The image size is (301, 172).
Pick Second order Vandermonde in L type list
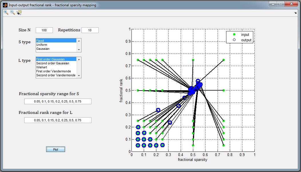(x=56, y=75)
